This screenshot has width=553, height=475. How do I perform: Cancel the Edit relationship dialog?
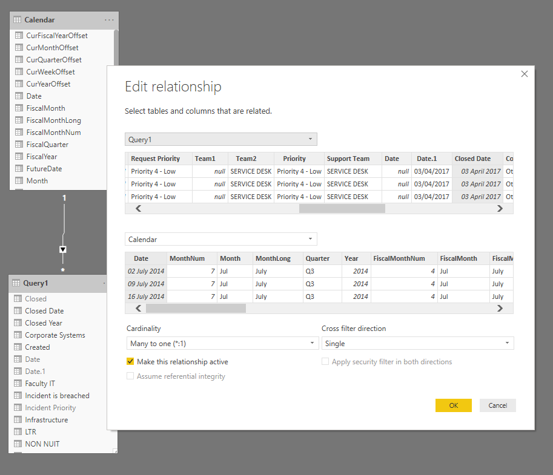497,405
